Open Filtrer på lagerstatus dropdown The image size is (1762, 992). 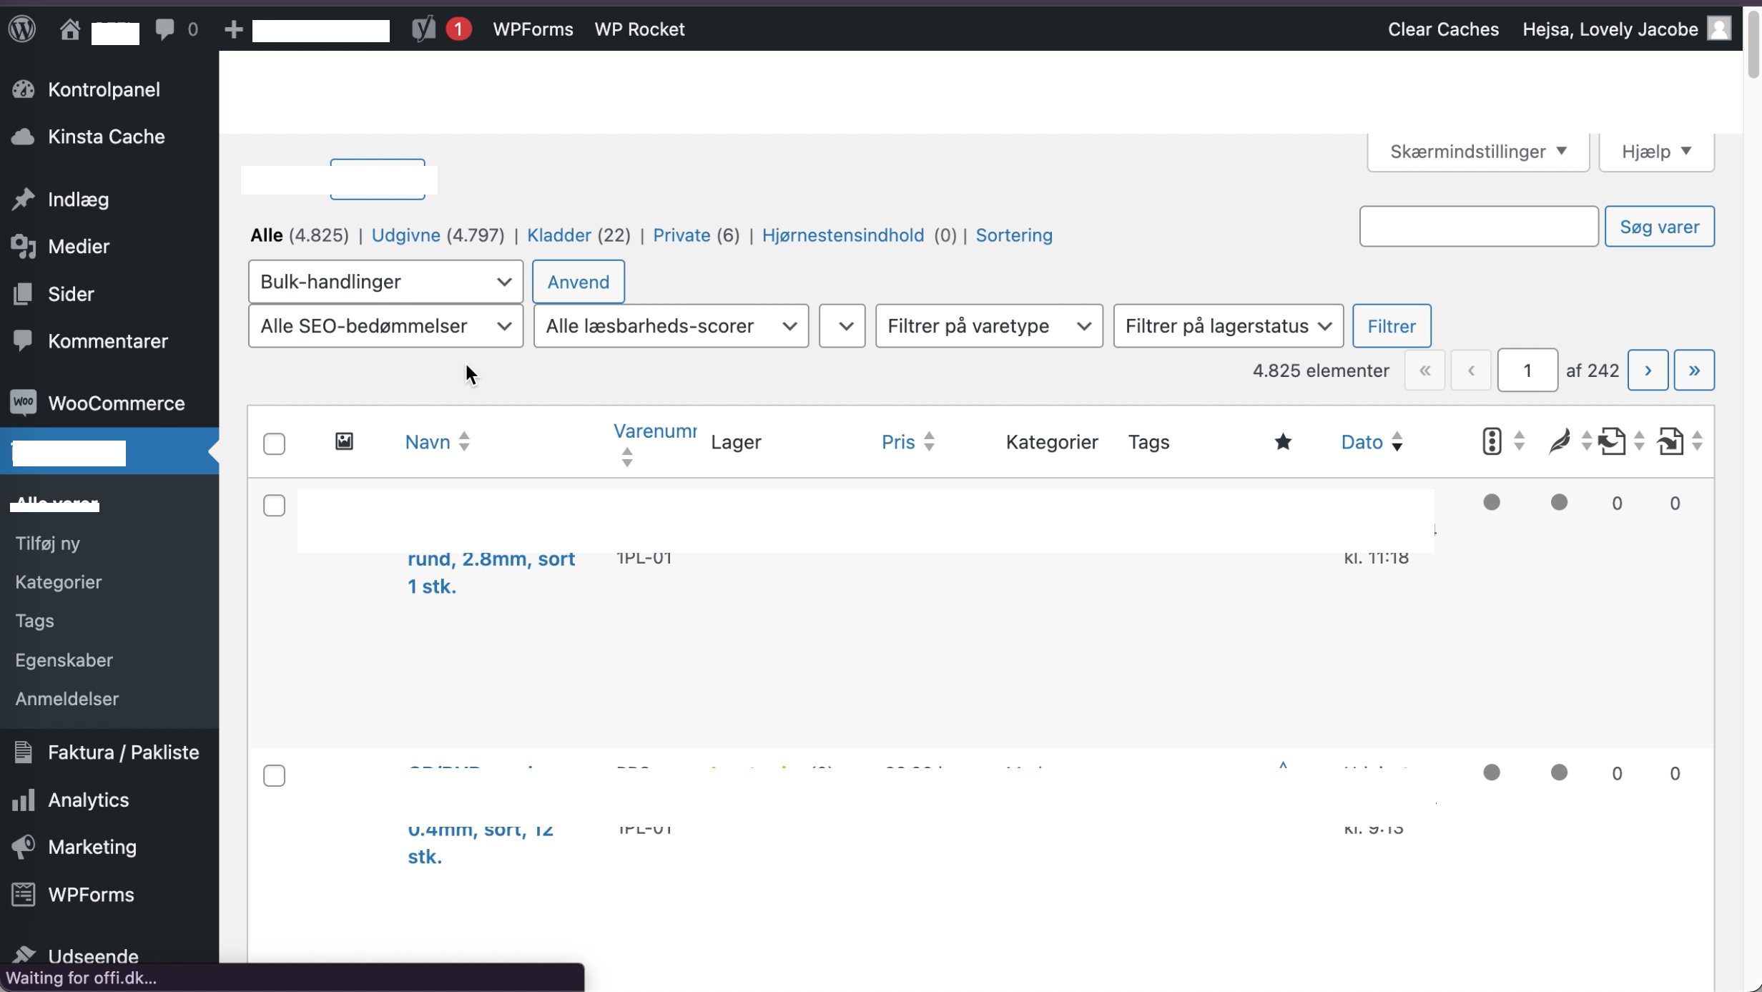1228,326
